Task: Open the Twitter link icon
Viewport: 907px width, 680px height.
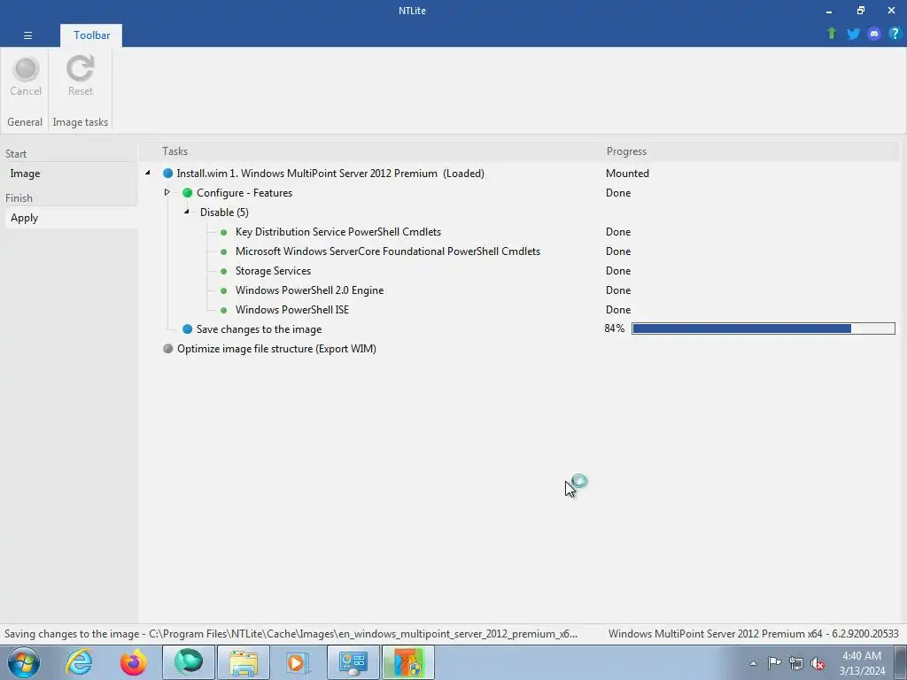Action: click(x=853, y=34)
